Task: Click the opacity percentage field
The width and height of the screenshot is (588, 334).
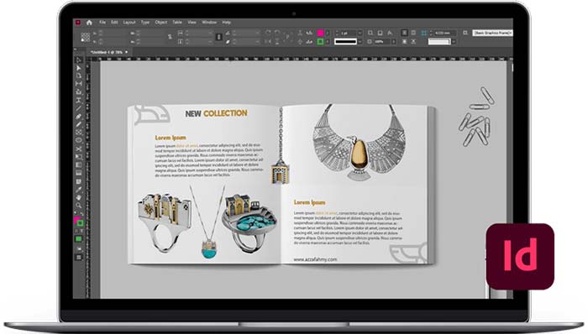Action: (x=382, y=42)
